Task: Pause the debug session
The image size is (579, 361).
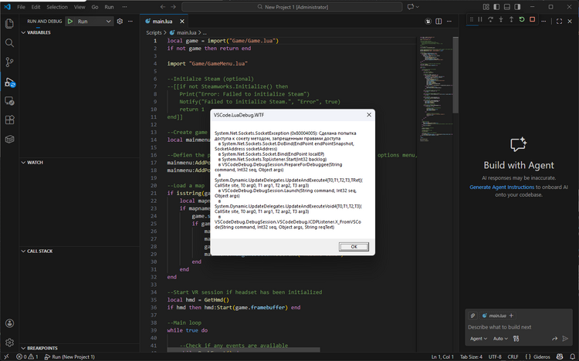Action: (x=480, y=19)
